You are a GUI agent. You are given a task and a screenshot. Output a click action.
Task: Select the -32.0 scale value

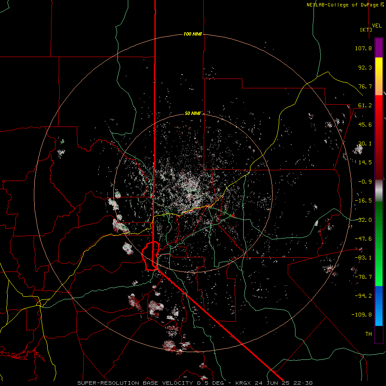click(x=363, y=220)
